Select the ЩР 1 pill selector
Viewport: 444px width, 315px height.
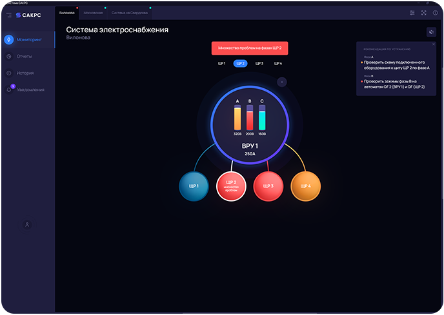tap(221, 64)
